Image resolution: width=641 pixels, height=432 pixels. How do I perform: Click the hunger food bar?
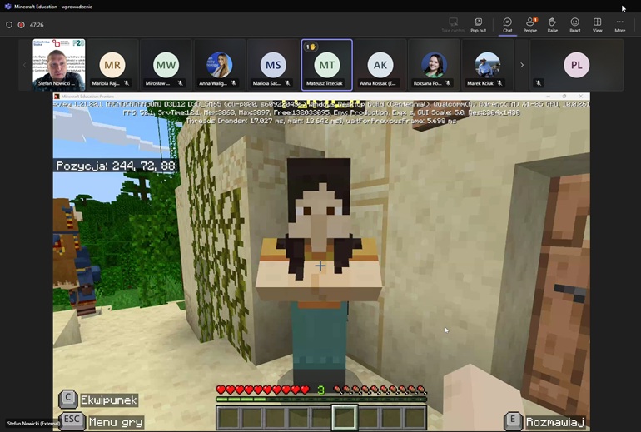tap(380, 390)
